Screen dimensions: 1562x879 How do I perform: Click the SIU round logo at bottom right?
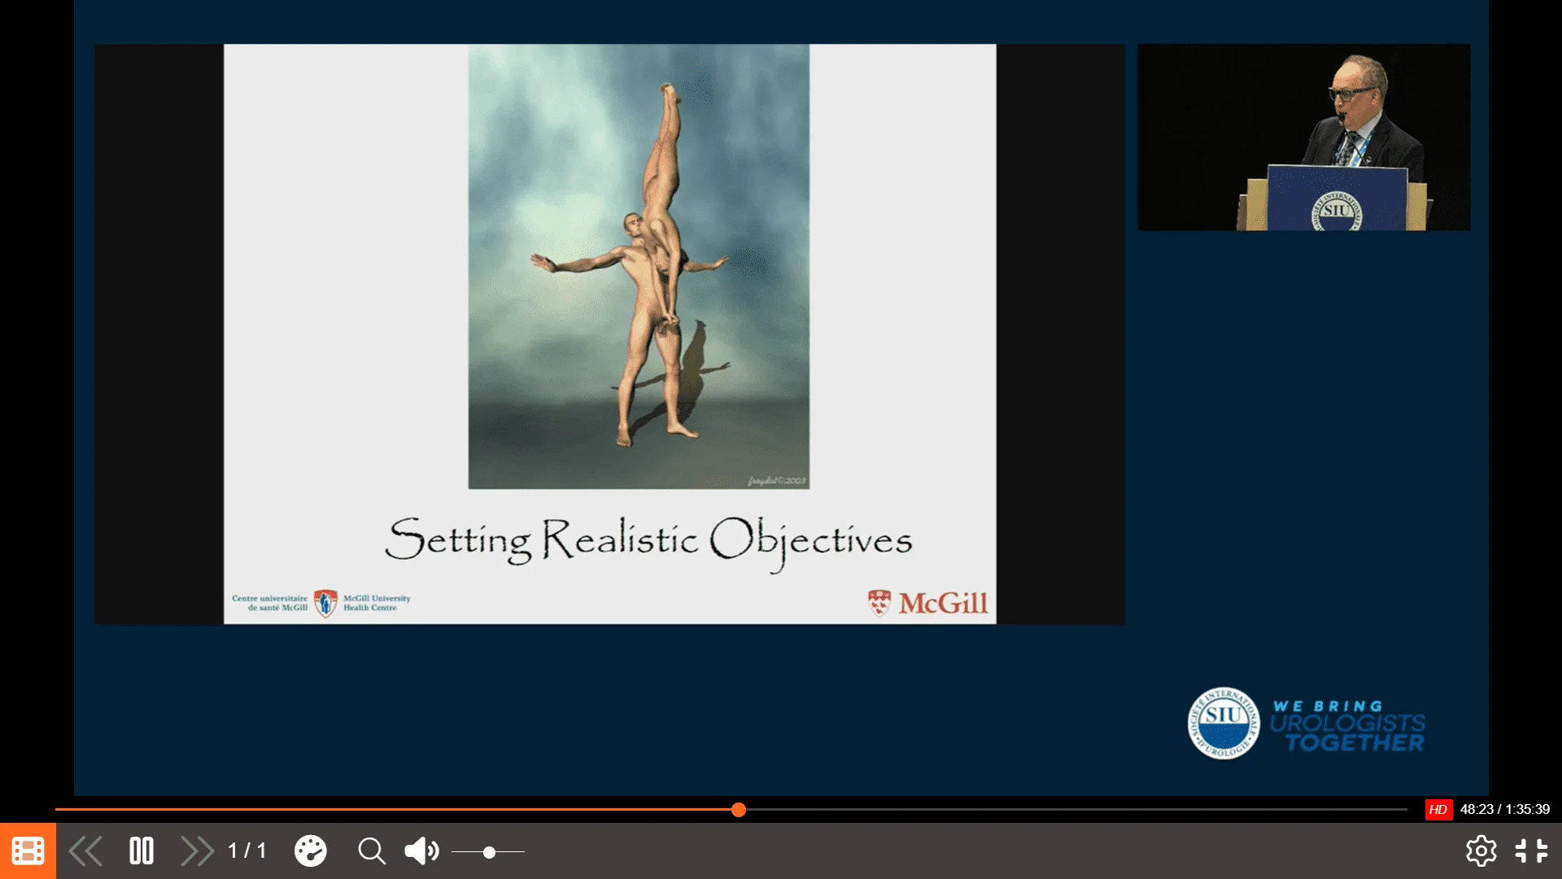pos(1224,723)
